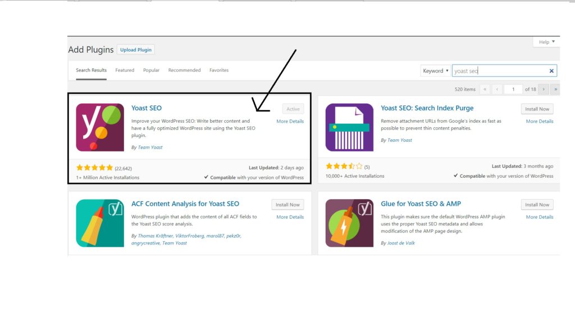Go to the first results page
575x323 pixels.
coord(485,89)
